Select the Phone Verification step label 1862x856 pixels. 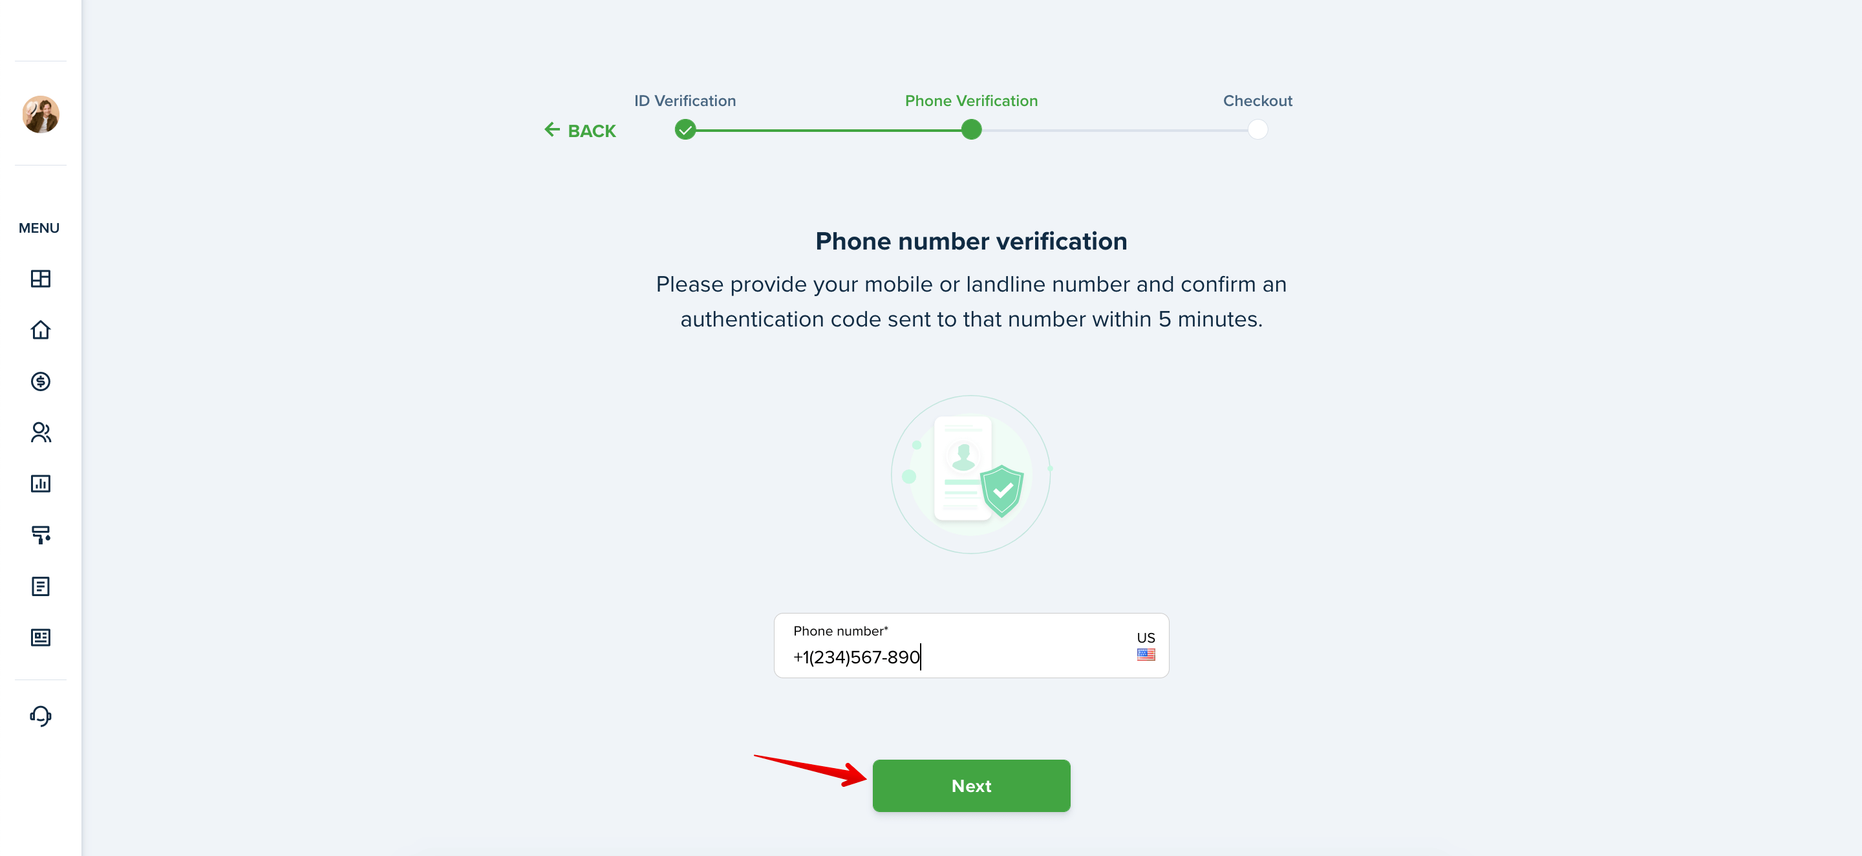970,102
